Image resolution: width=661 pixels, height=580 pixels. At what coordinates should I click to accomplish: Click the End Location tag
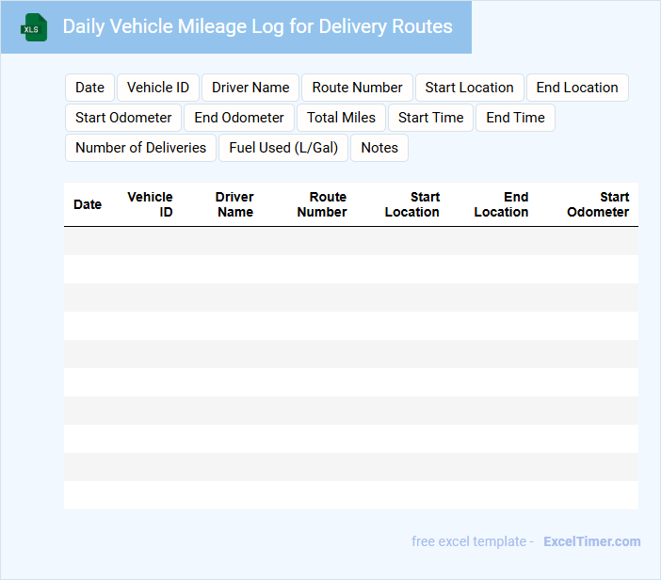coord(577,88)
